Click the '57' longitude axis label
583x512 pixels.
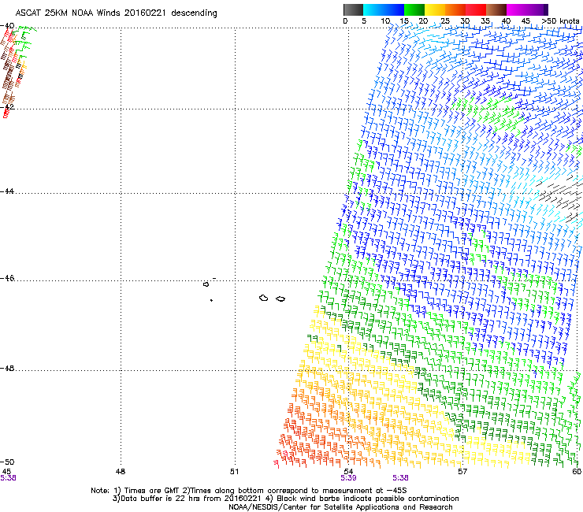462,472
